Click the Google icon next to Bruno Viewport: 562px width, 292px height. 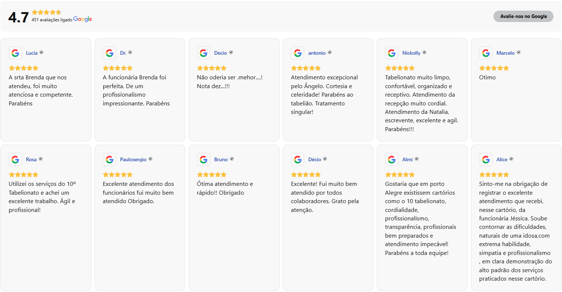click(x=204, y=159)
